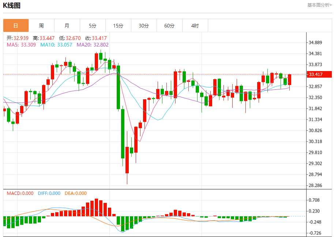Screen dimensions: 334x237
Task: Click the MA20: 32.802 legend
Action: [93, 45]
